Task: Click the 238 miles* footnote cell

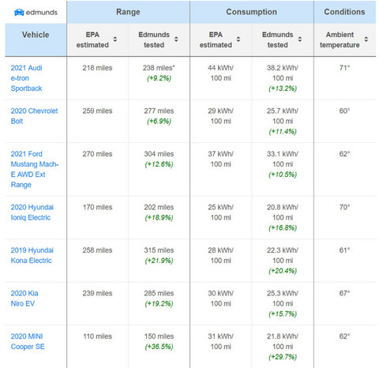Action: (159, 68)
